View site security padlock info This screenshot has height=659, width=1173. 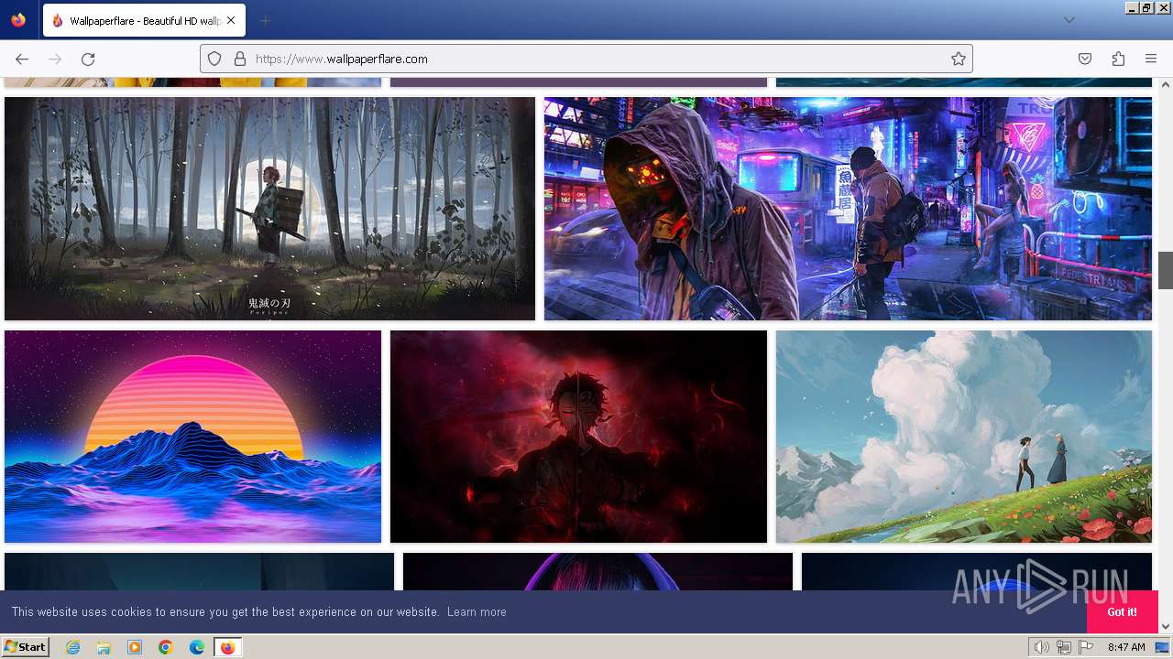tap(240, 59)
